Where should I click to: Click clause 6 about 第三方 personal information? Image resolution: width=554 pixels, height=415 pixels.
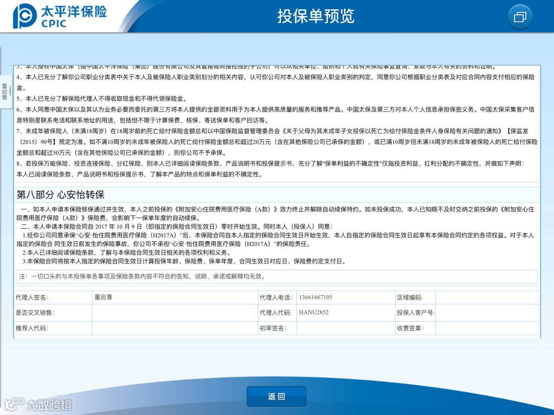click(x=276, y=115)
